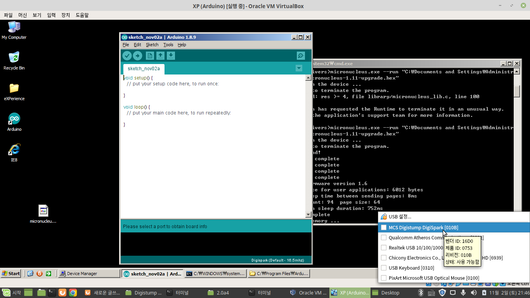Open VirtualBox 파일 menu
Screen dimensions: 530x298
tap(8, 15)
